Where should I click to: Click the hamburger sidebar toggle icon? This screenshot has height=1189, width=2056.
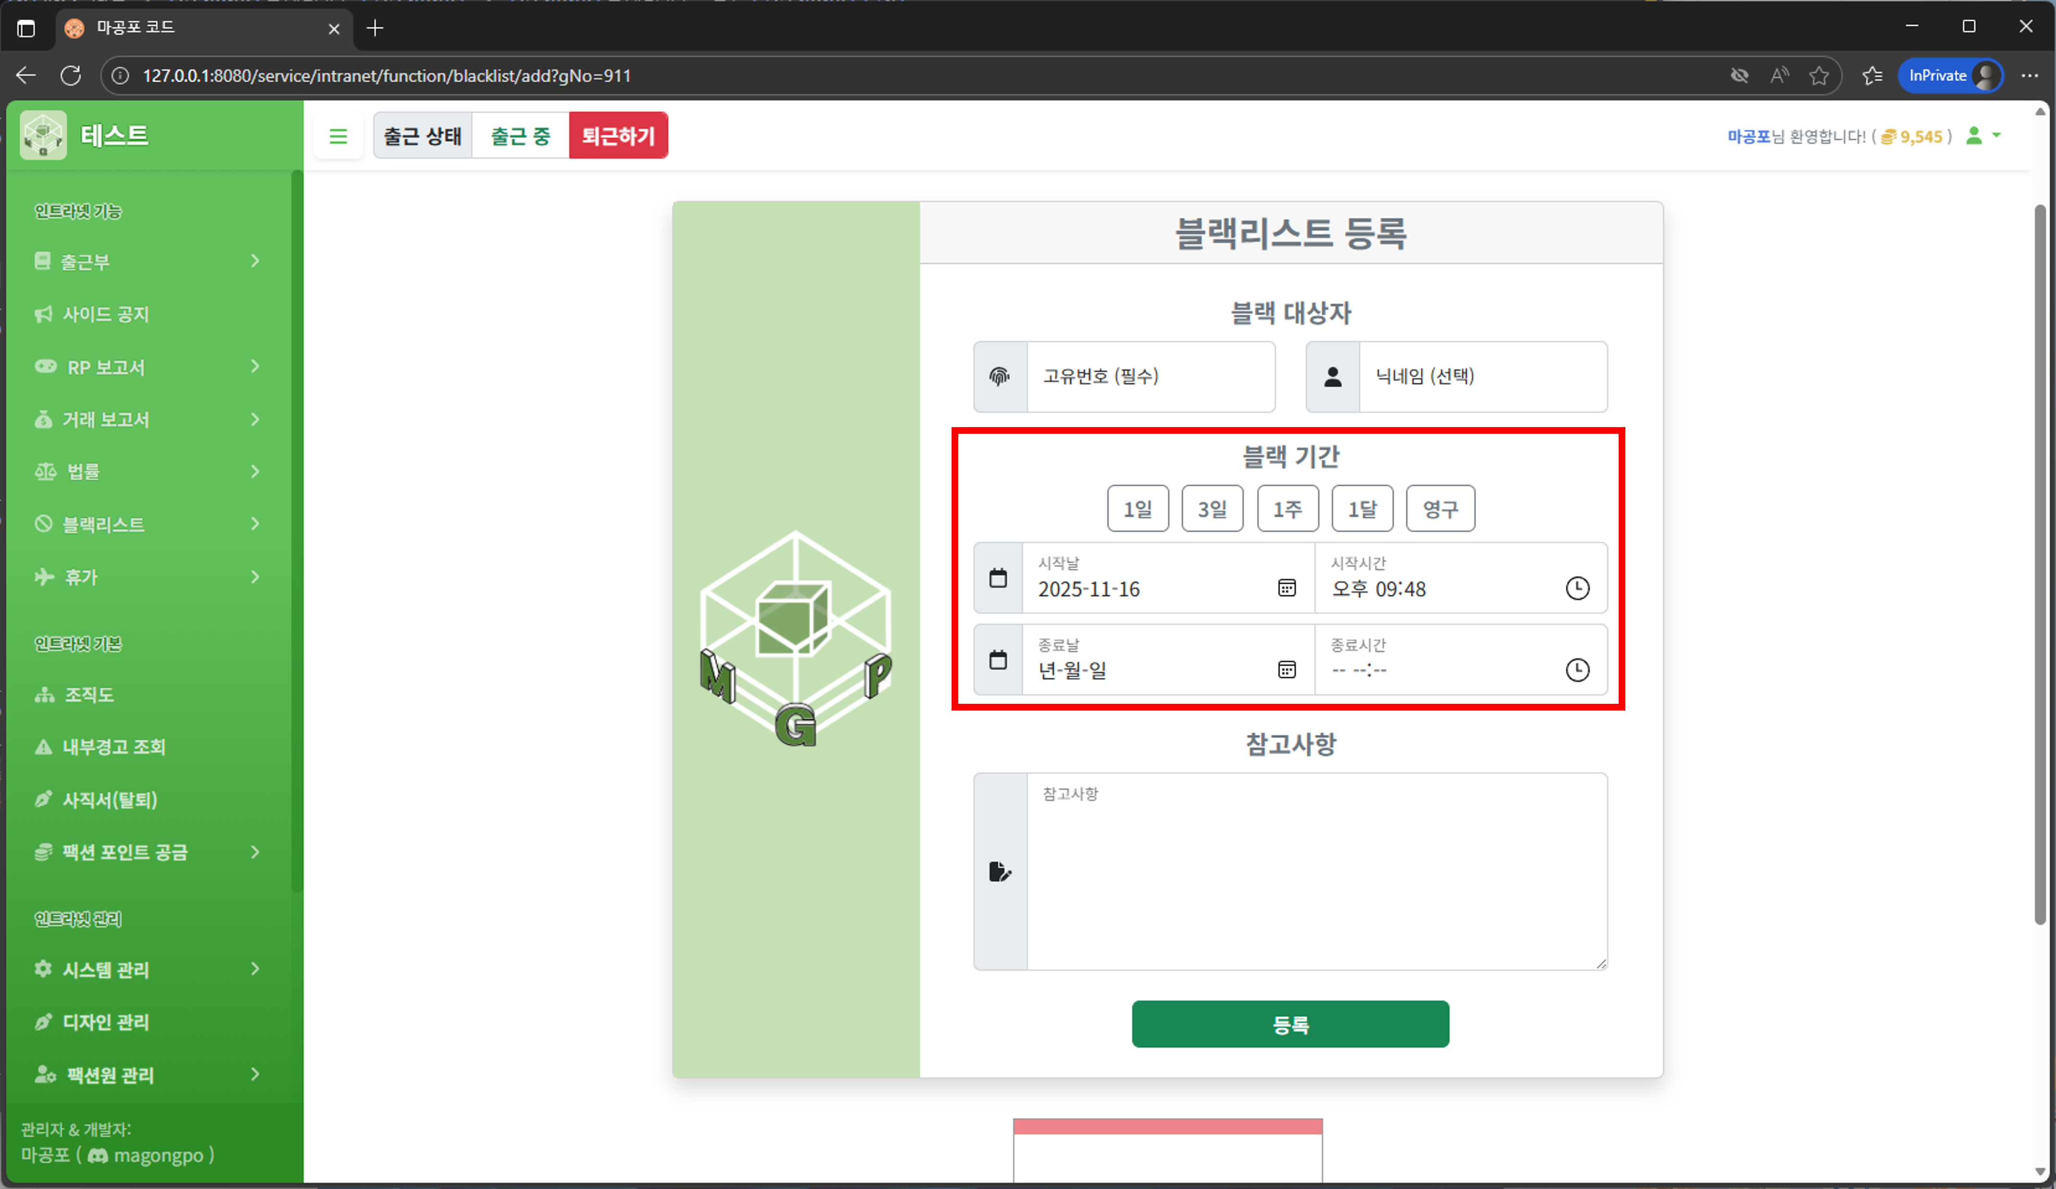pyautogui.click(x=338, y=136)
